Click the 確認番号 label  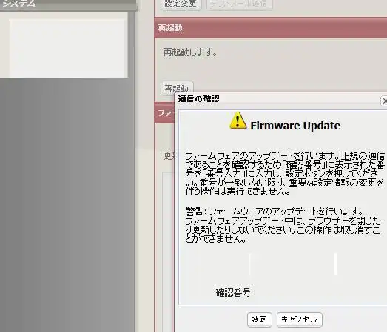233,293
